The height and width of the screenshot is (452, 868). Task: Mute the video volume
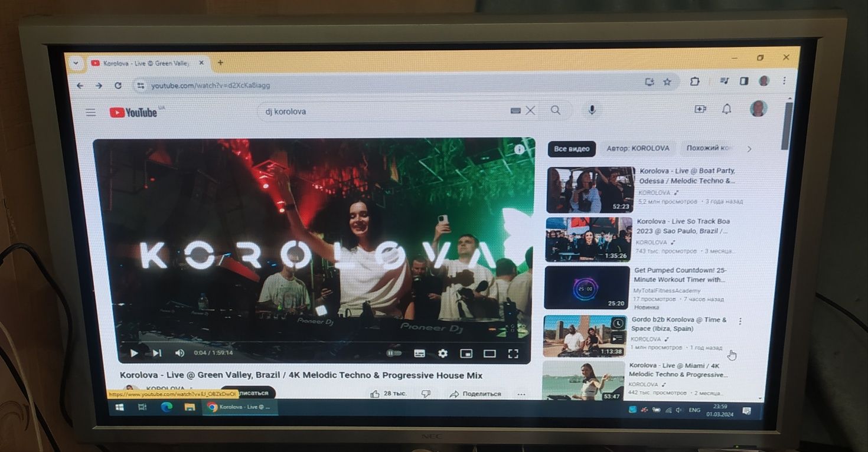(180, 353)
